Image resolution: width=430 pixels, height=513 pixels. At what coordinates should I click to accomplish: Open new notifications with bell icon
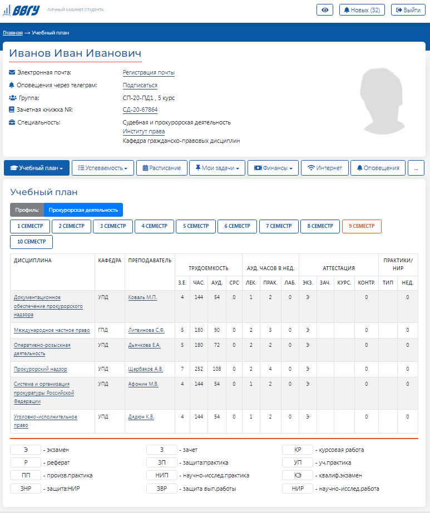(x=362, y=10)
